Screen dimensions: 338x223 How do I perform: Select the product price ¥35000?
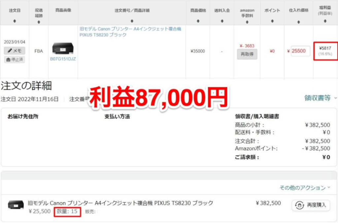[198, 51]
